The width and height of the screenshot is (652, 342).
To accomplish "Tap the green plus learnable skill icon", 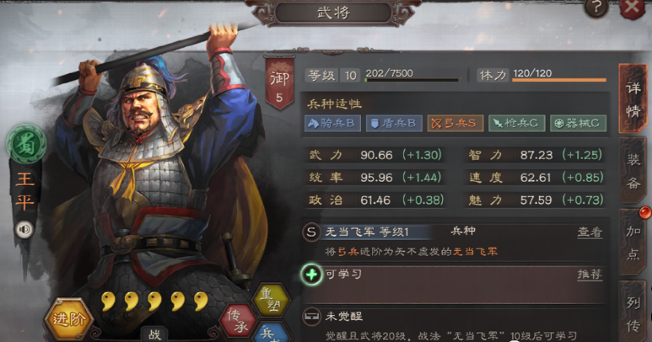I will (312, 275).
